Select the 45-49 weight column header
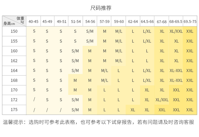The height and width of the screenshot is (137, 199). coord(47,22)
